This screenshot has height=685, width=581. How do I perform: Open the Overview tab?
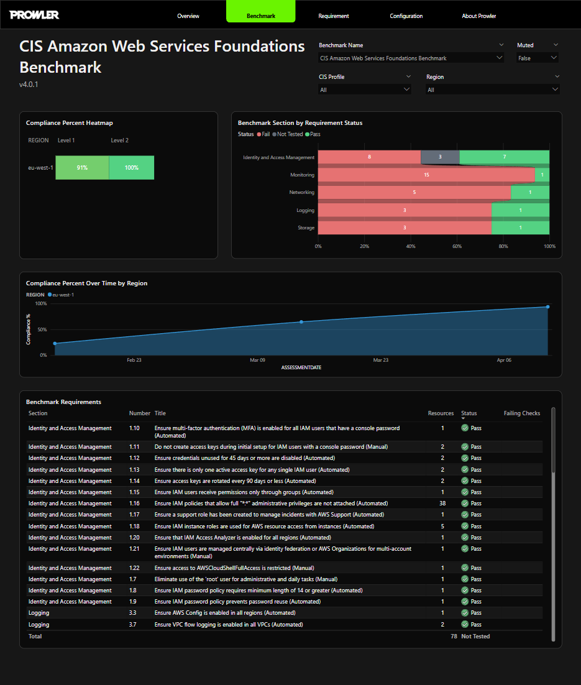188,16
